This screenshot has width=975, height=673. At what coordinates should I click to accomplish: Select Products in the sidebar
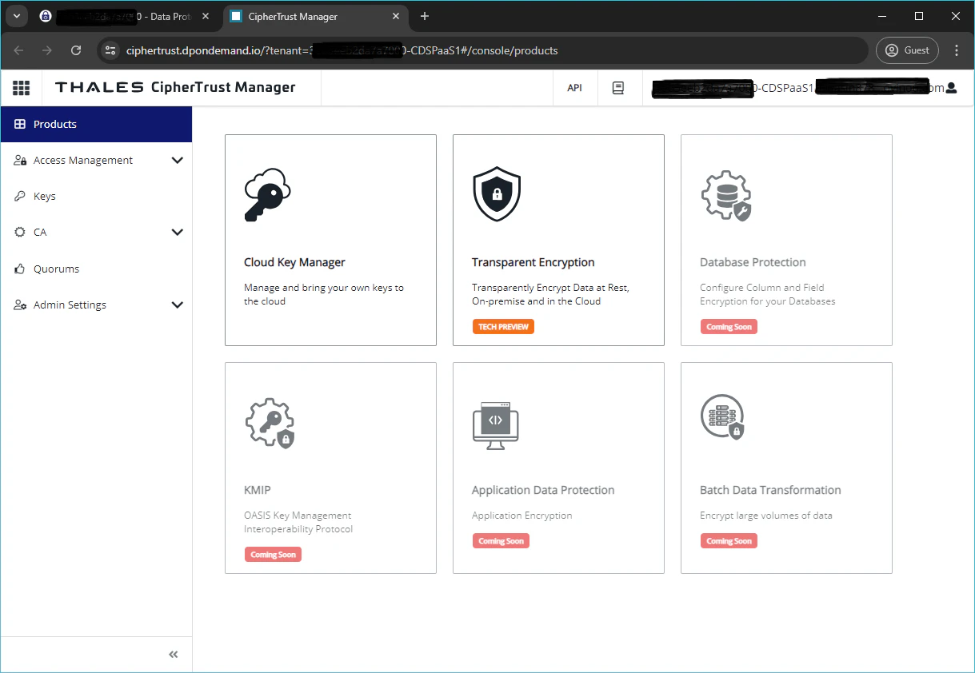pos(96,124)
